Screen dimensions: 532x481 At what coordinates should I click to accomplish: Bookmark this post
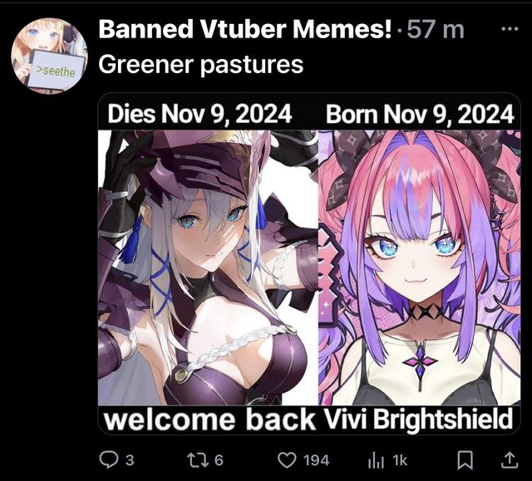coord(465,461)
